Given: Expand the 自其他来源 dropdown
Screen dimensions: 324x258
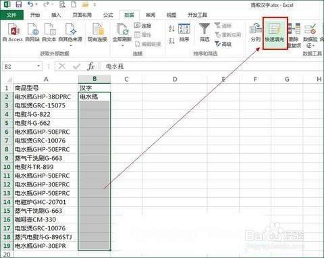Looking at the screenshot, I should coord(71,46).
